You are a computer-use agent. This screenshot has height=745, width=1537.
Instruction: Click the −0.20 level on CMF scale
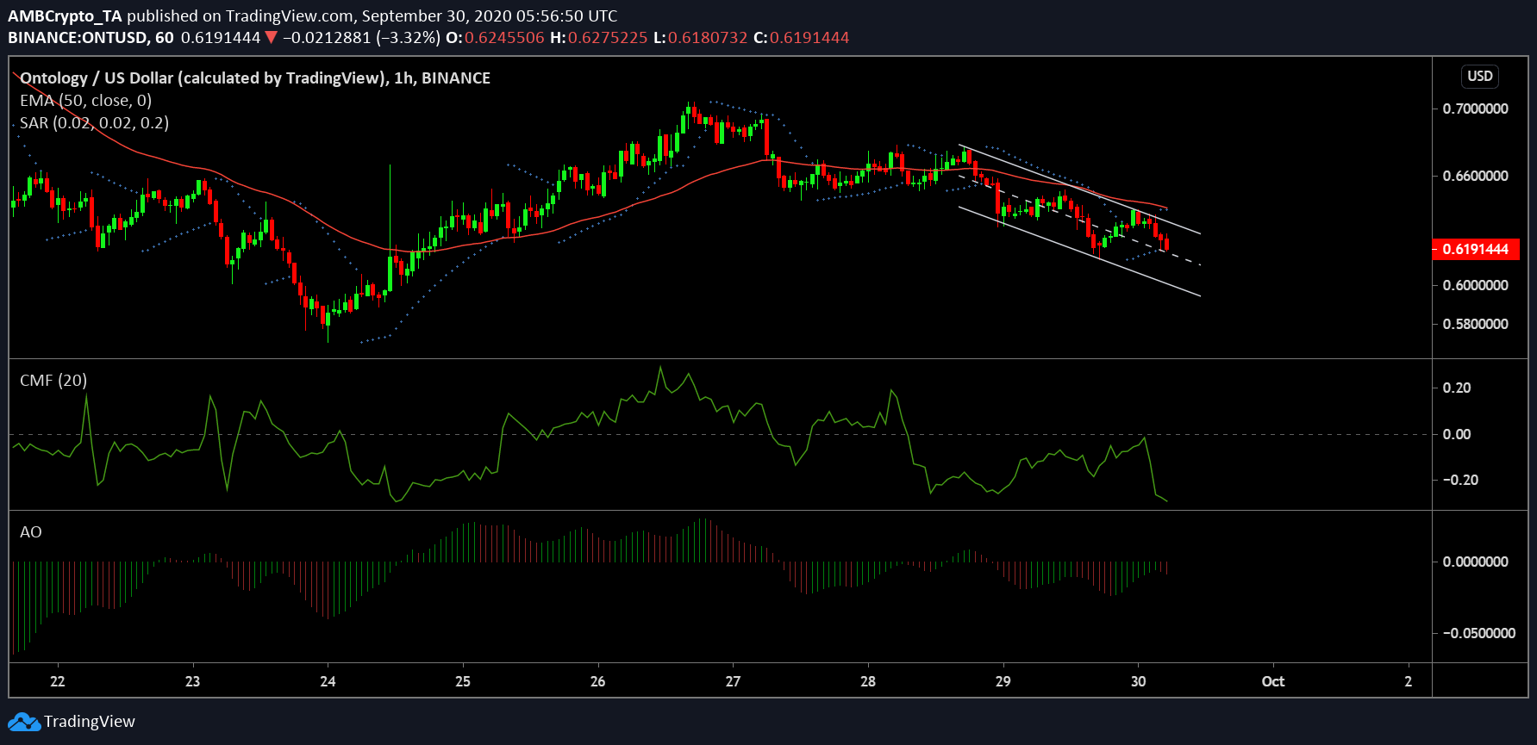click(1459, 480)
